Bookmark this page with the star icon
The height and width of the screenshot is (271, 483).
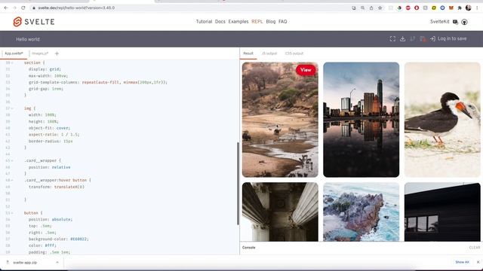click(x=380, y=8)
